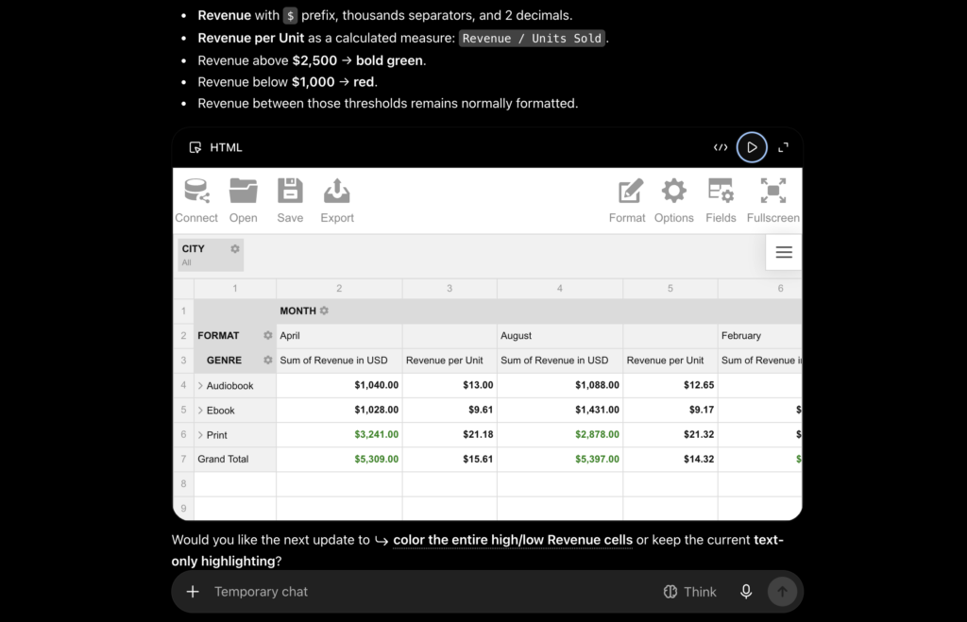Click the microphone dictation icon
The image size is (967, 622).
[746, 592]
